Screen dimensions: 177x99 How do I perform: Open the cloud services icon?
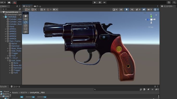[x=9, y=2]
